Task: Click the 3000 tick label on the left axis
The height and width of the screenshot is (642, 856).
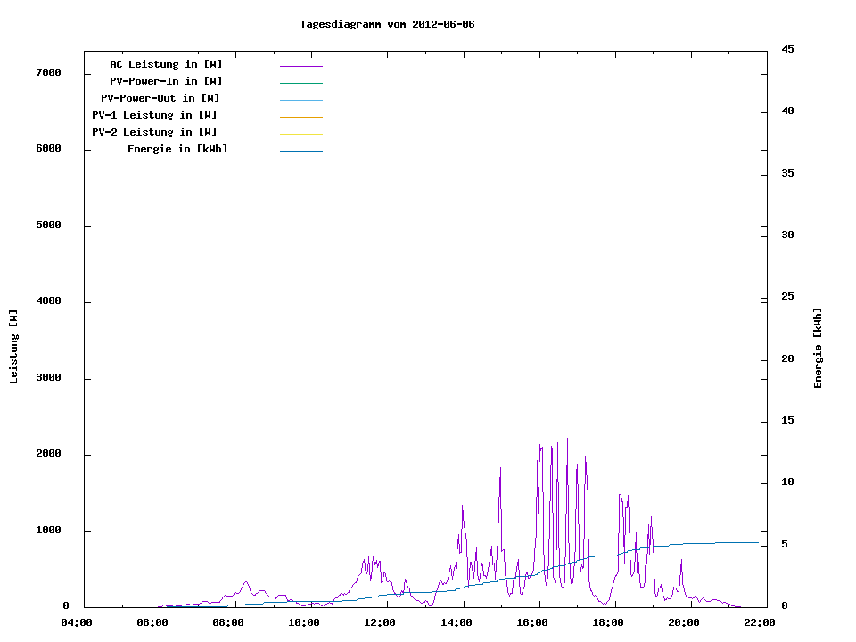Action: (x=48, y=378)
